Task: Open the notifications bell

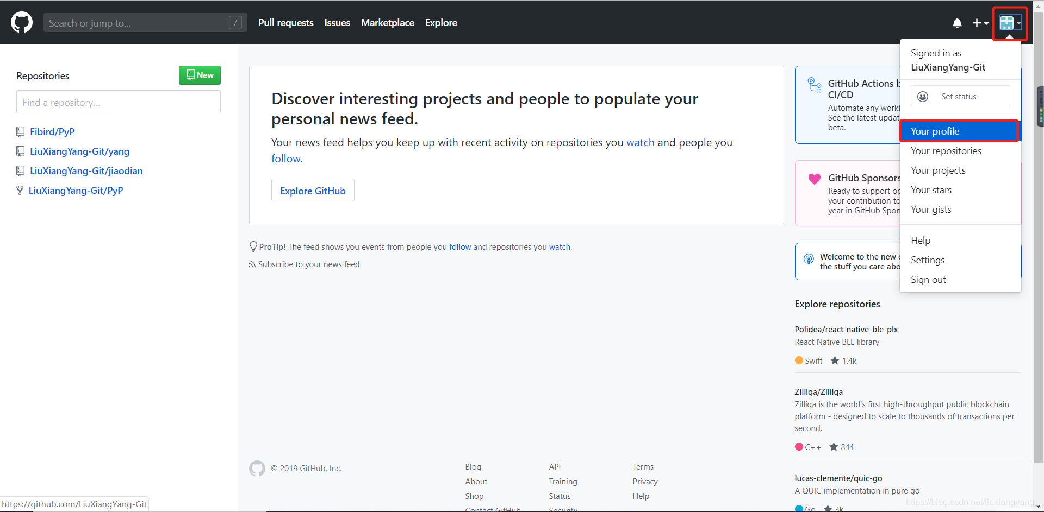Action: (x=957, y=23)
